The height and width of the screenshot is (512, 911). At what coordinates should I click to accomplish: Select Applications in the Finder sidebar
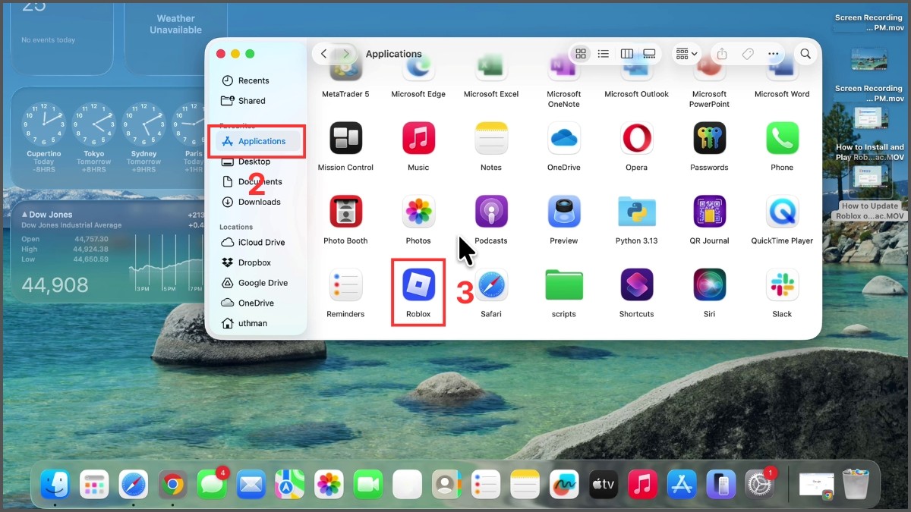pyautogui.click(x=259, y=141)
